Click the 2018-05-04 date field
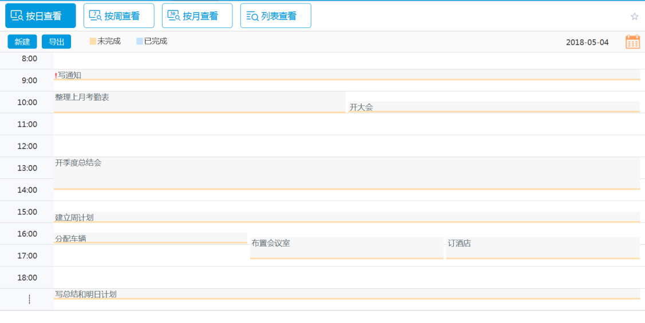This screenshot has height=323, width=645. click(x=587, y=42)
